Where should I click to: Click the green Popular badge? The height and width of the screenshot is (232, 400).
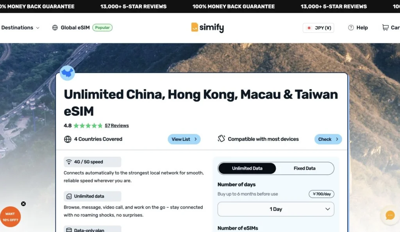click(x=102, y=28)
